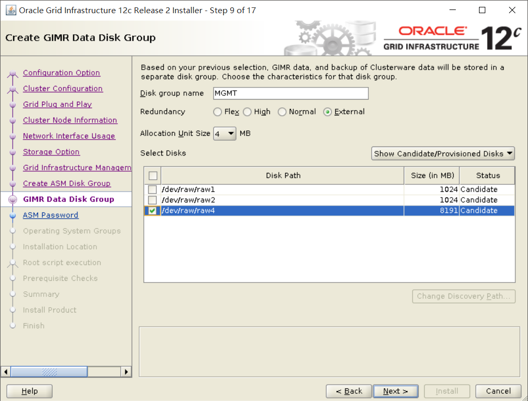528x401 pixels.
Task: Click inside the Disk group name field
Action: pyautogui.click(x=290, y=93)
